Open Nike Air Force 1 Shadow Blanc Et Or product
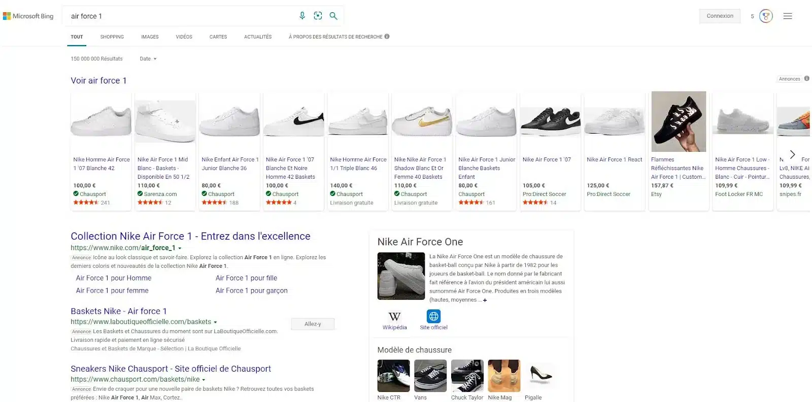The width and height of the screenshot is (812, 402). [422, 151]
